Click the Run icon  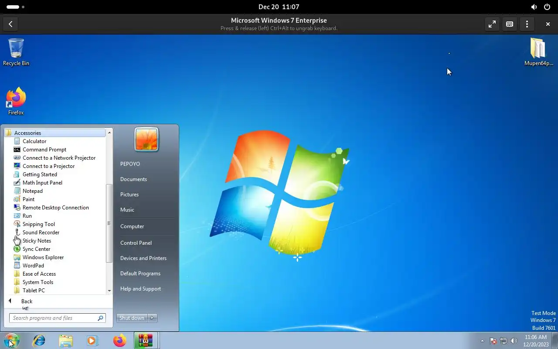(x=17, y=216)
